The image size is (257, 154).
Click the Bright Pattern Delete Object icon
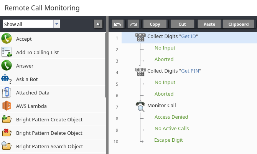[x=7, y=133]
